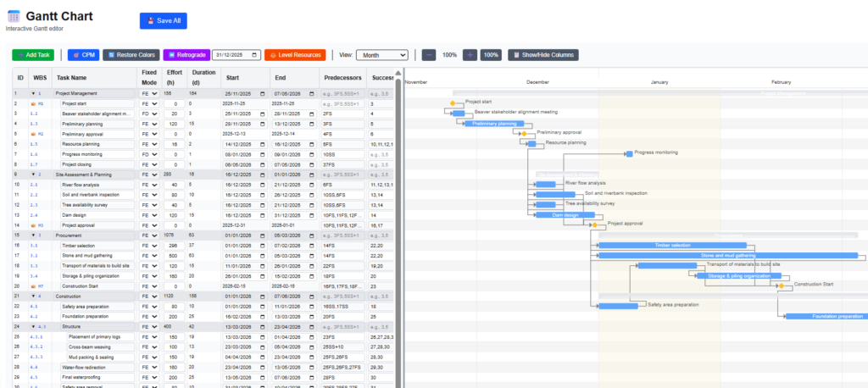
Task: Click the Gantt Chart logo icon
Action: (x=13, y=16)
